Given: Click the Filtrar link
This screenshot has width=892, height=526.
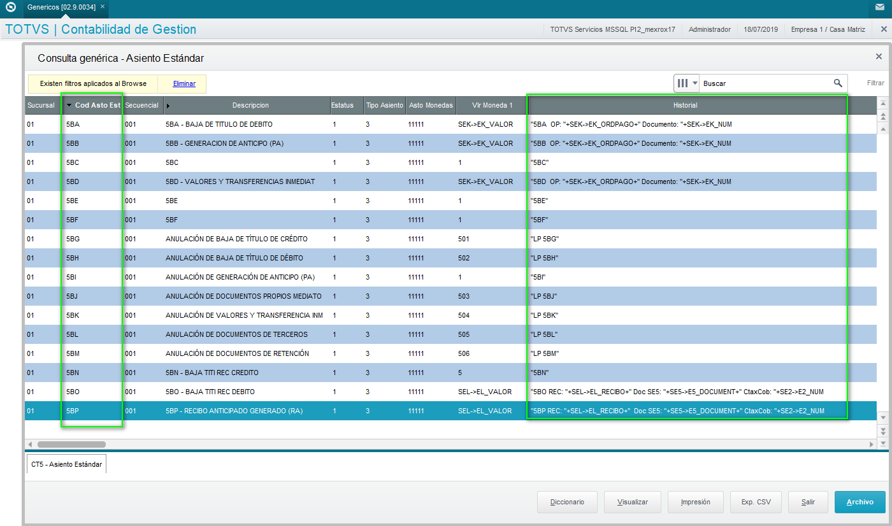Looking at the screenshot, I should (875, 83).
